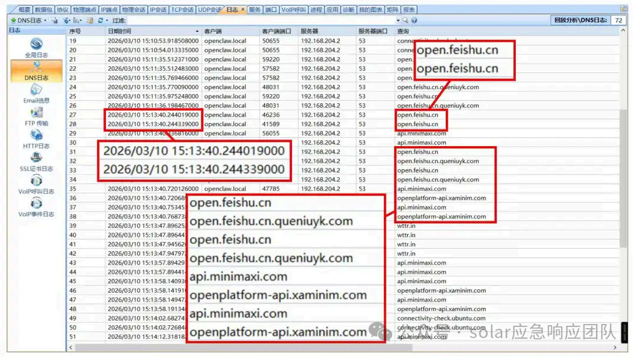Click the horizontal scrollbar left arrow
The height and width of the screenshot is (357, 636).
[x=71, y=348]
